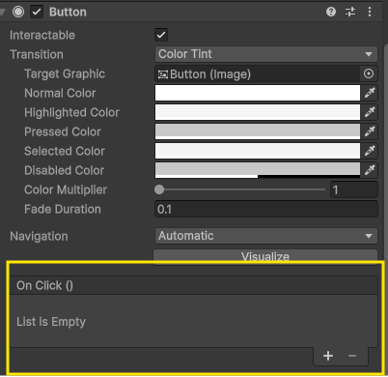Pick Normal Color with eyedropper

(x=370, y=93)
